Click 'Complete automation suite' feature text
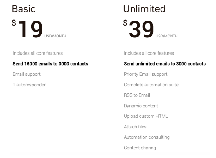 click(x=151, y=85)
